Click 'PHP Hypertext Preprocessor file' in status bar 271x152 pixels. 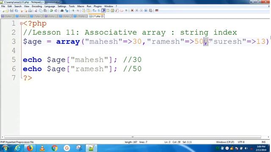(17, 142)
